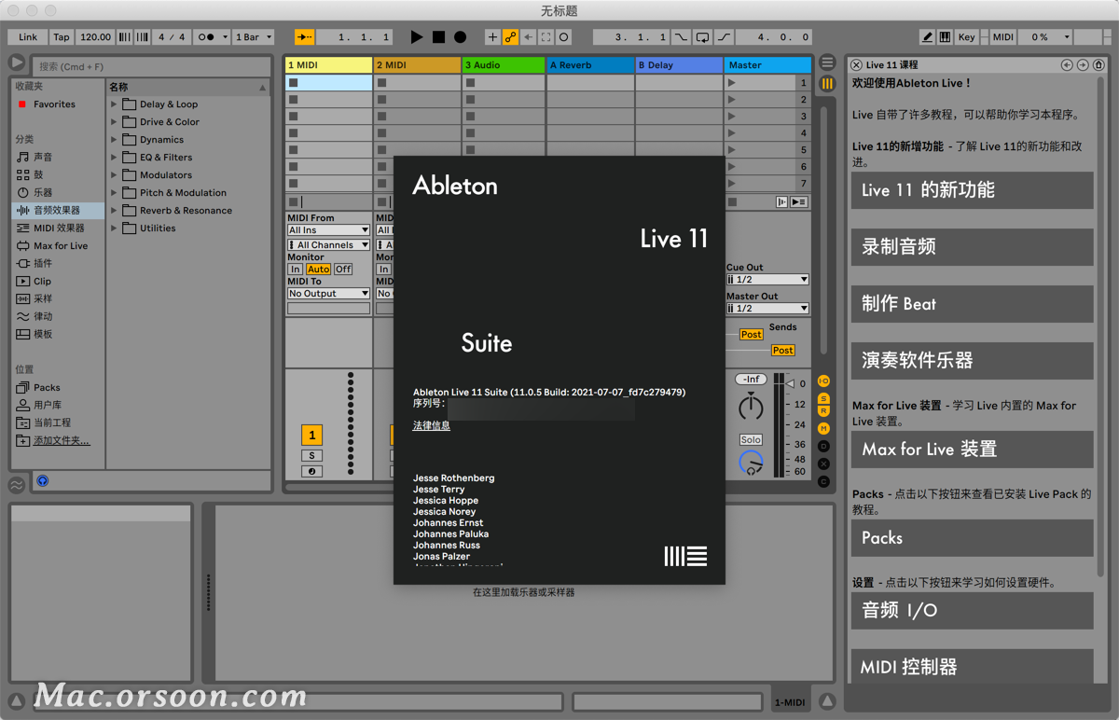Open the Live 11 的新功能 lesson

972,190
